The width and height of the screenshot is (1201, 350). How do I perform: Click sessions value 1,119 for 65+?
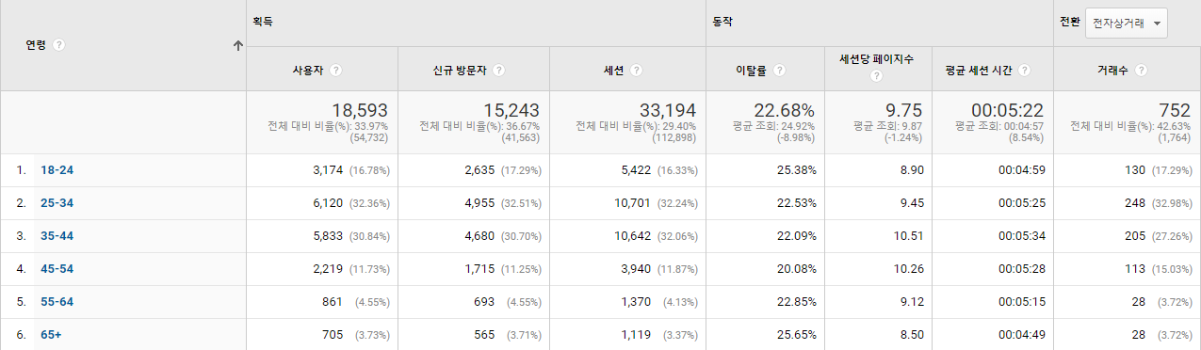tap(636, 335)
